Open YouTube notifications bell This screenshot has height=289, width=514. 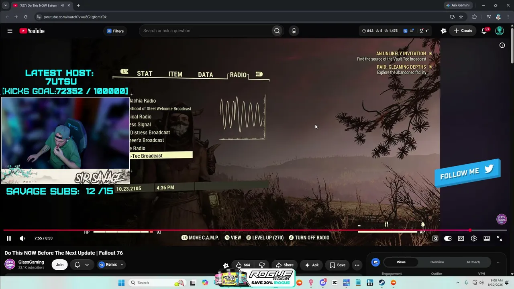click(484, 31)
